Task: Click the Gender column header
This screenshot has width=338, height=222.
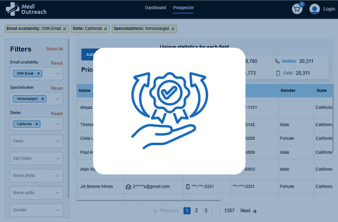Action: (288, 91)
